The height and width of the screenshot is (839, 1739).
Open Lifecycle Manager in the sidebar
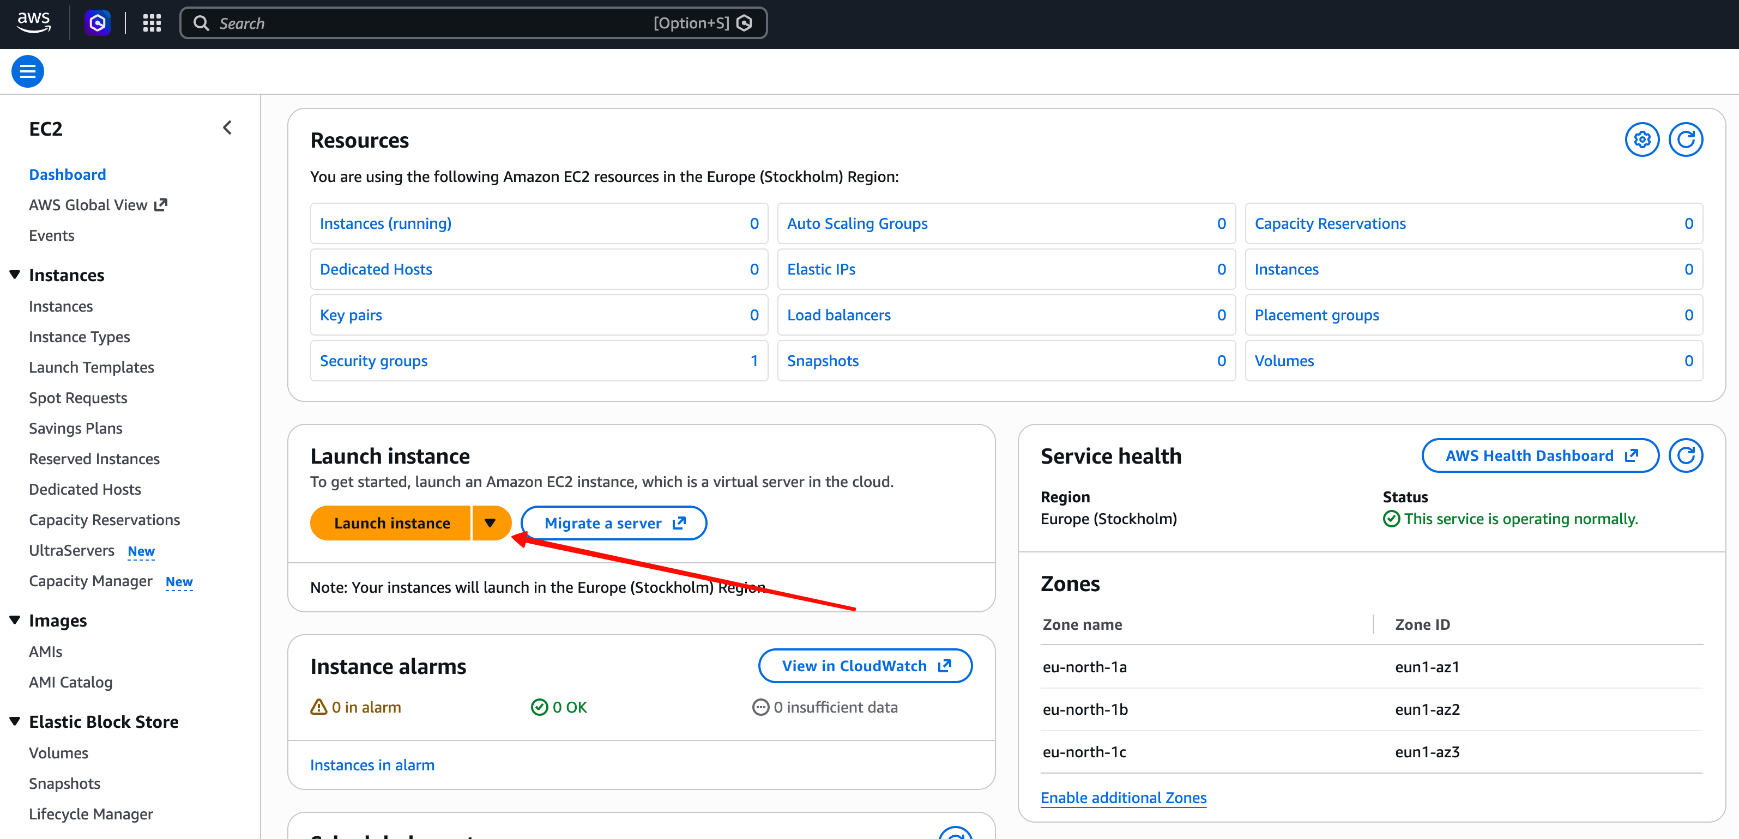click(91, 813)
